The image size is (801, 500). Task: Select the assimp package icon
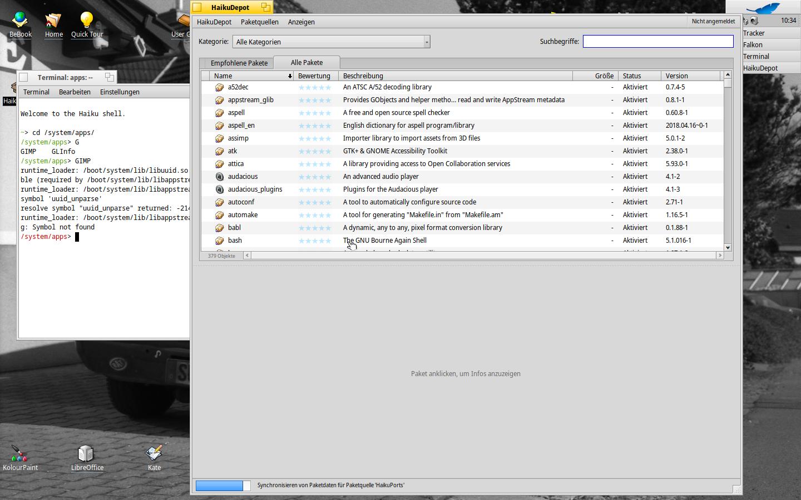(219, 138)
